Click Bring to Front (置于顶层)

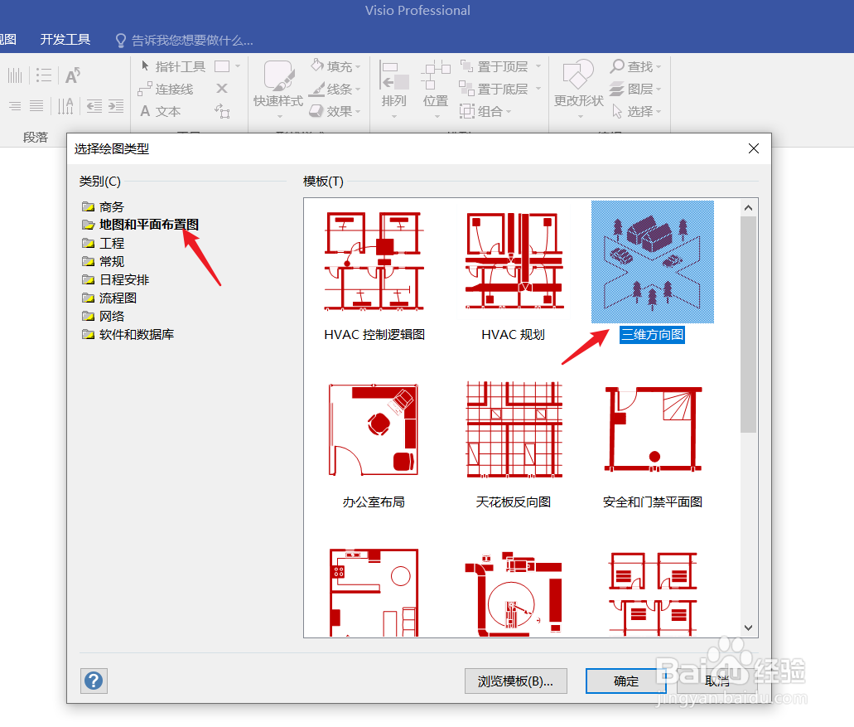[495, 66]
